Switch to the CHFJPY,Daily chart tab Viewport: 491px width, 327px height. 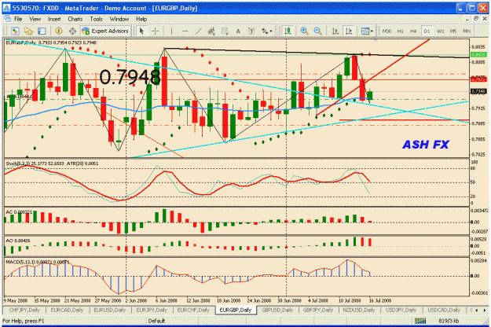point(24,310)
